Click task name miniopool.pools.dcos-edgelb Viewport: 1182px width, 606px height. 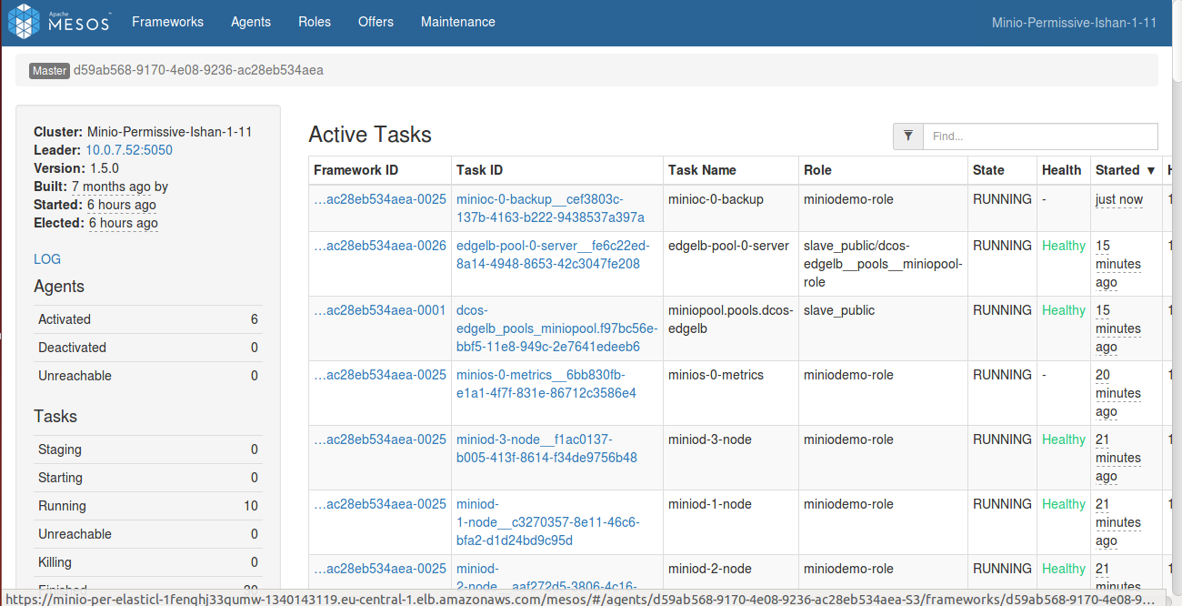(x=731, y=319)
